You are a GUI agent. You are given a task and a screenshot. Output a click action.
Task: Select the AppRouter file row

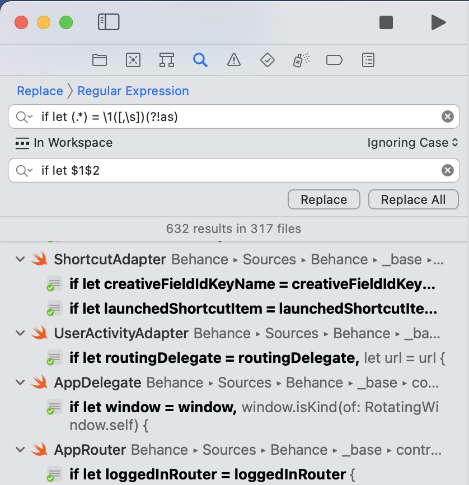[234, 450]
